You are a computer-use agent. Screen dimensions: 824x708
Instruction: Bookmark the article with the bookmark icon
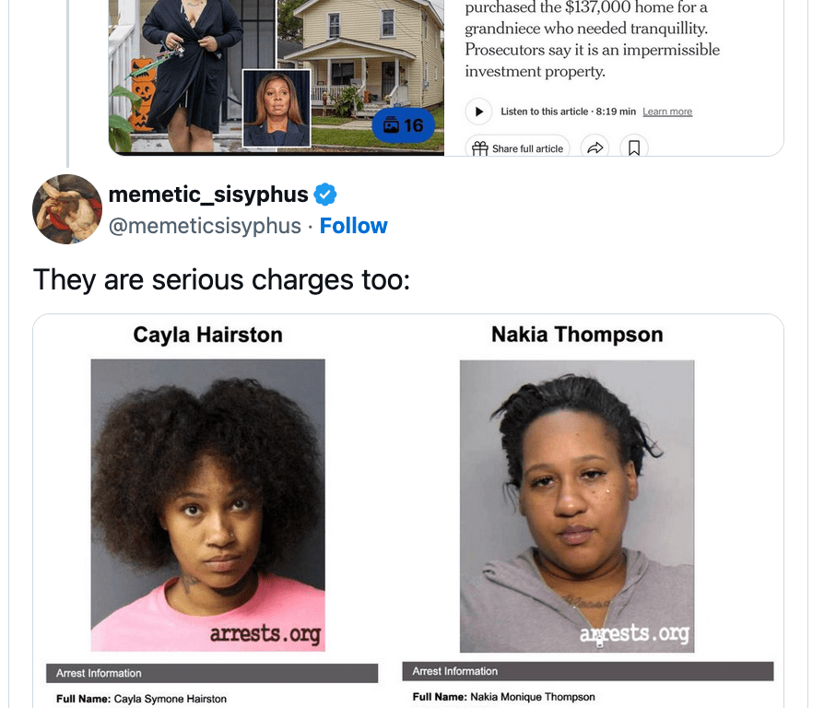pos(634,147)
